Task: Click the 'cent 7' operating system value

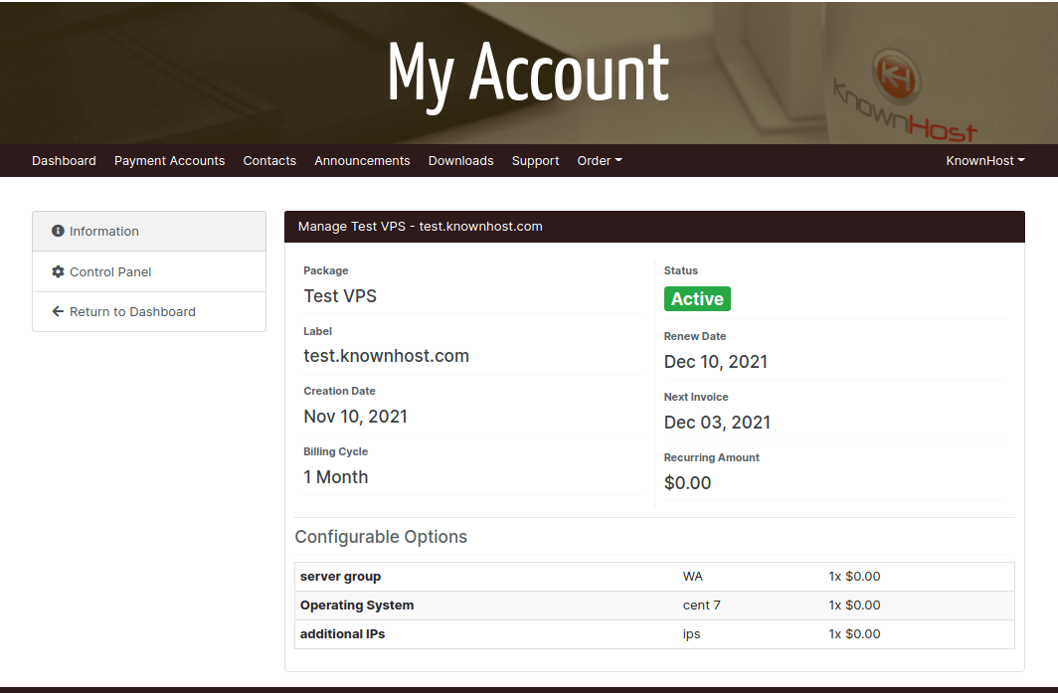Action: tap(702, 606)
